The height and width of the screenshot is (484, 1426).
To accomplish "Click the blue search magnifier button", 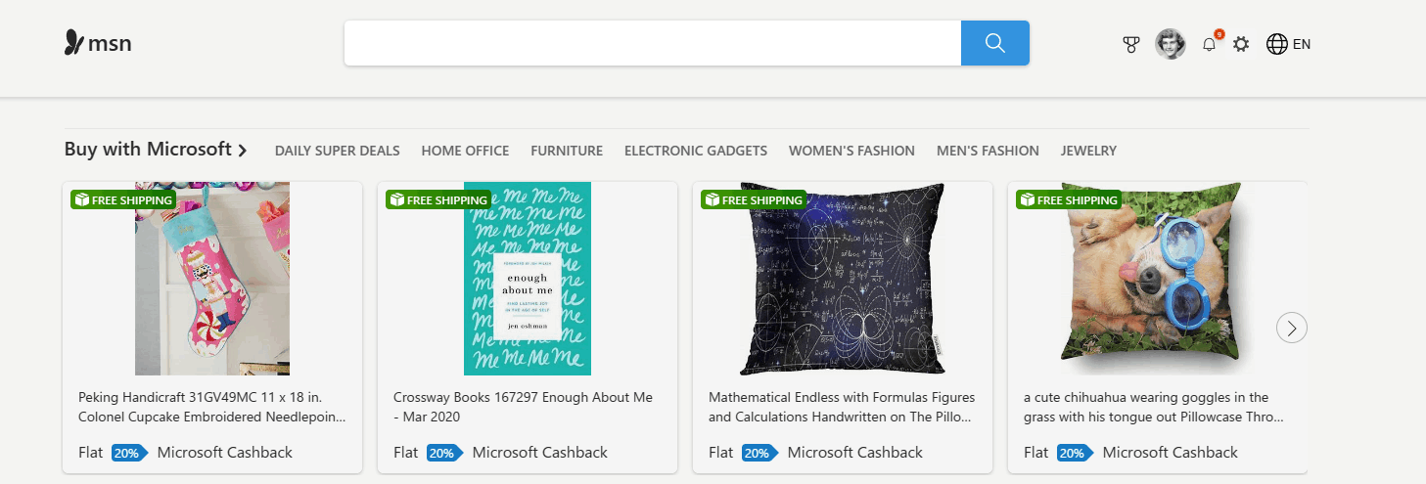I will coord(995,43).
